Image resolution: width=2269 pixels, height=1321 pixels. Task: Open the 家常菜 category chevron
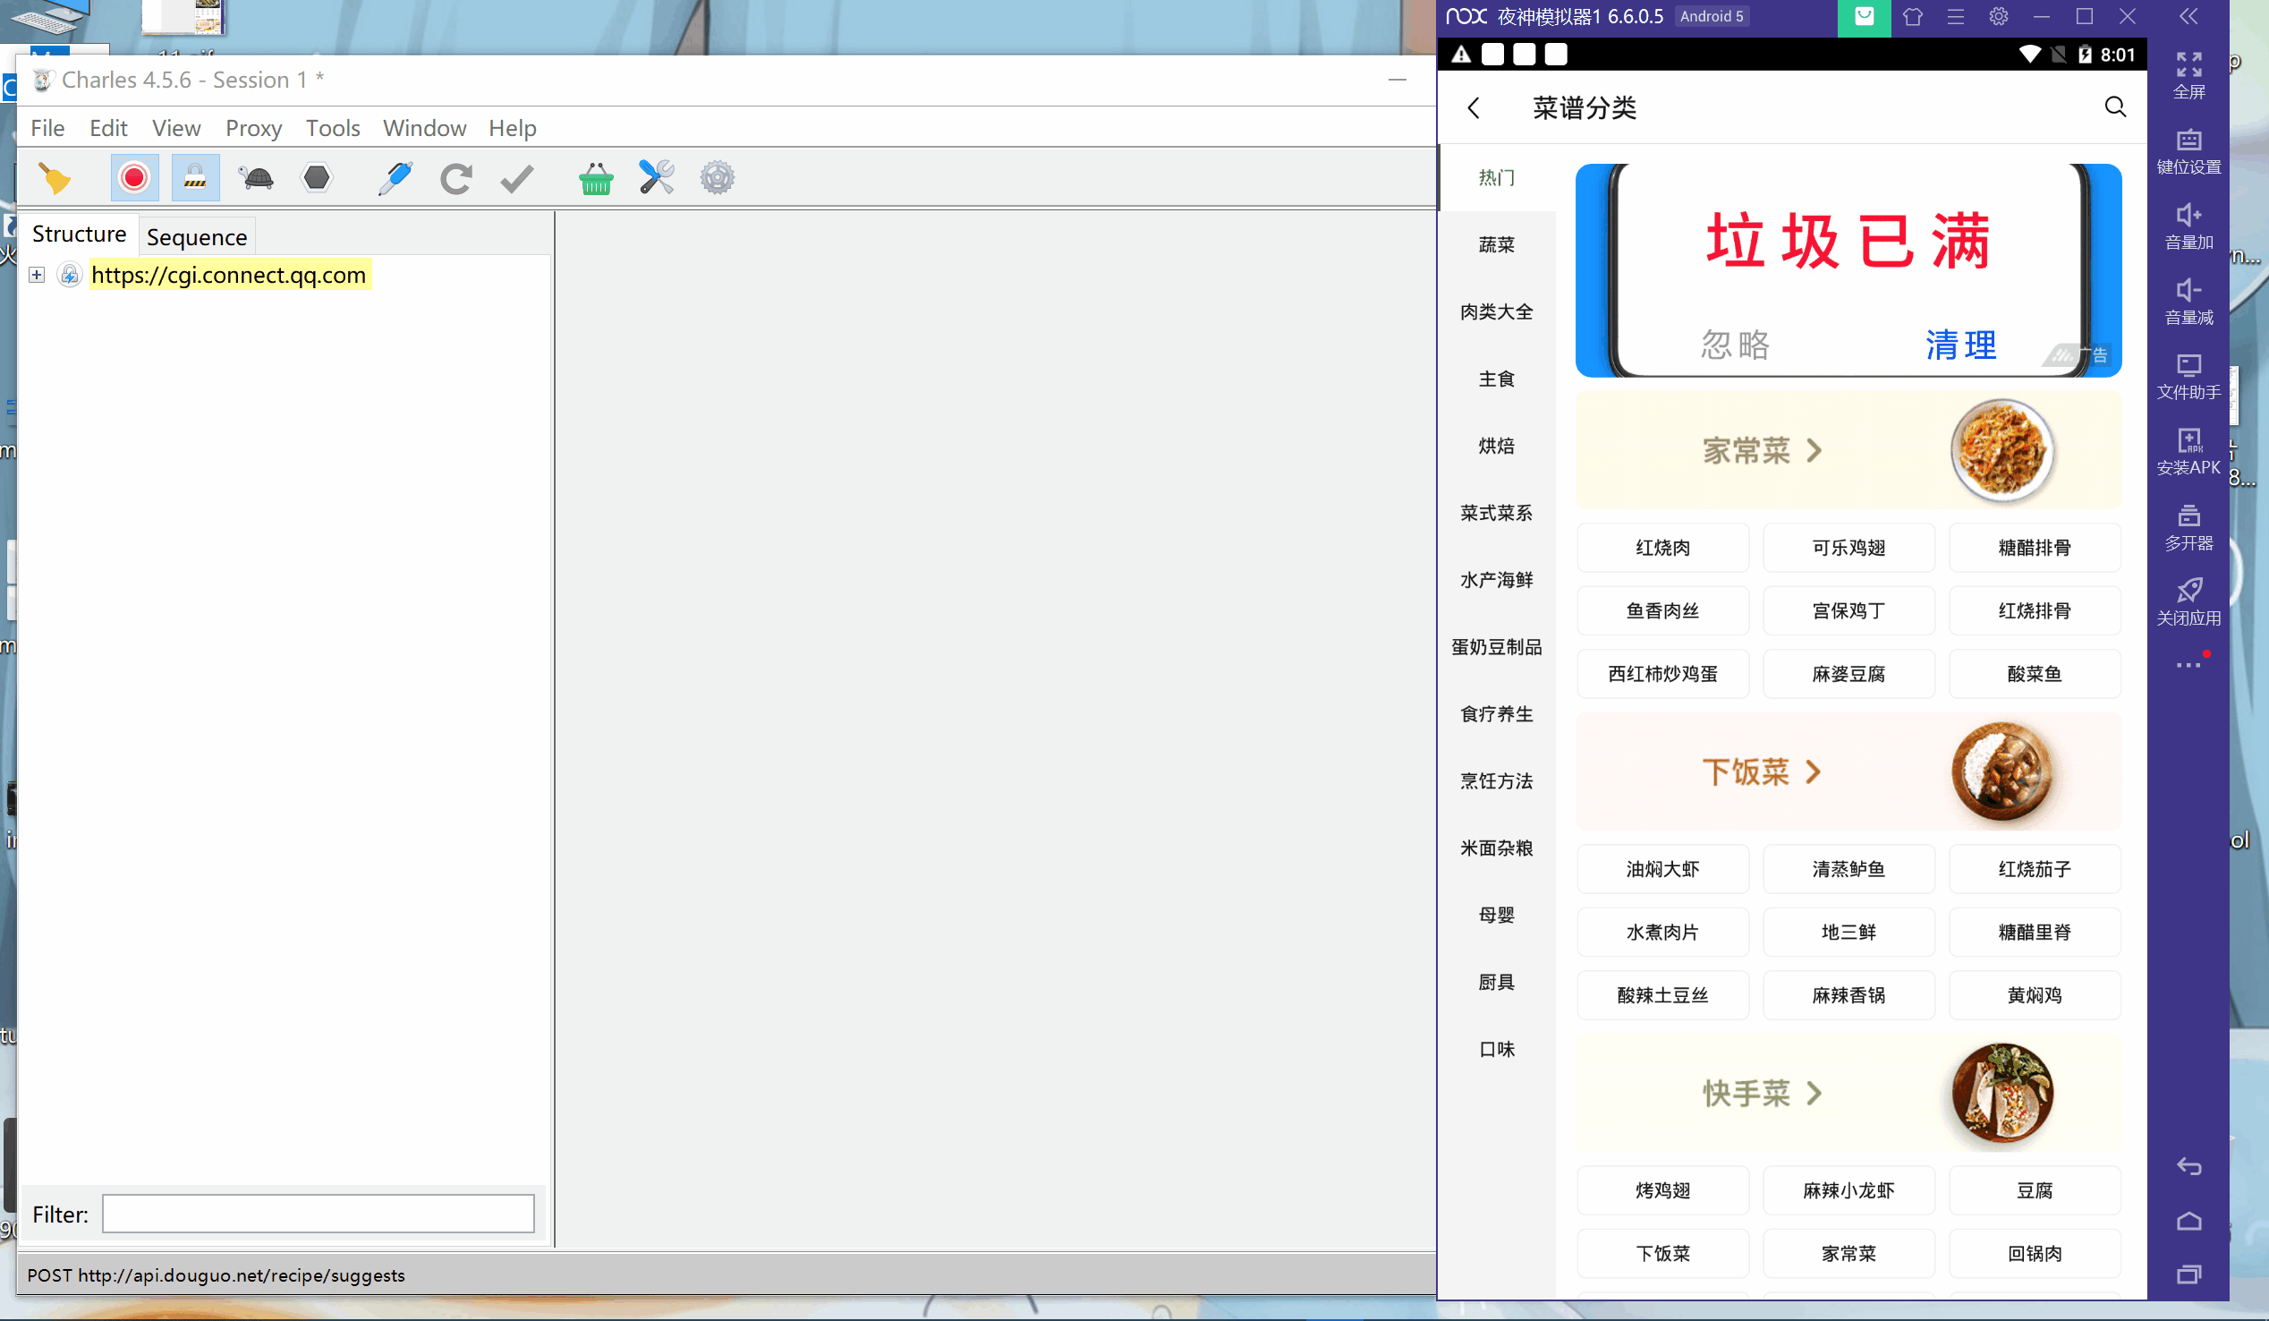pyautogui.click(x=1814, y=450)
